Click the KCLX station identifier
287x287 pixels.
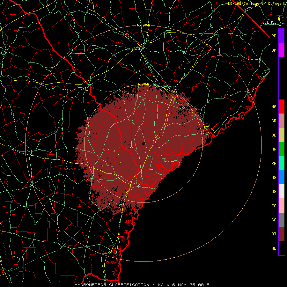click(x=164, y=285)
